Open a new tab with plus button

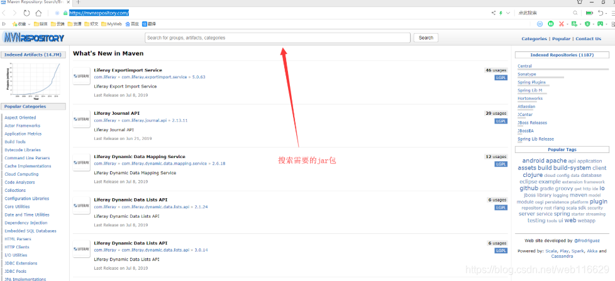(x=78, y=2)
